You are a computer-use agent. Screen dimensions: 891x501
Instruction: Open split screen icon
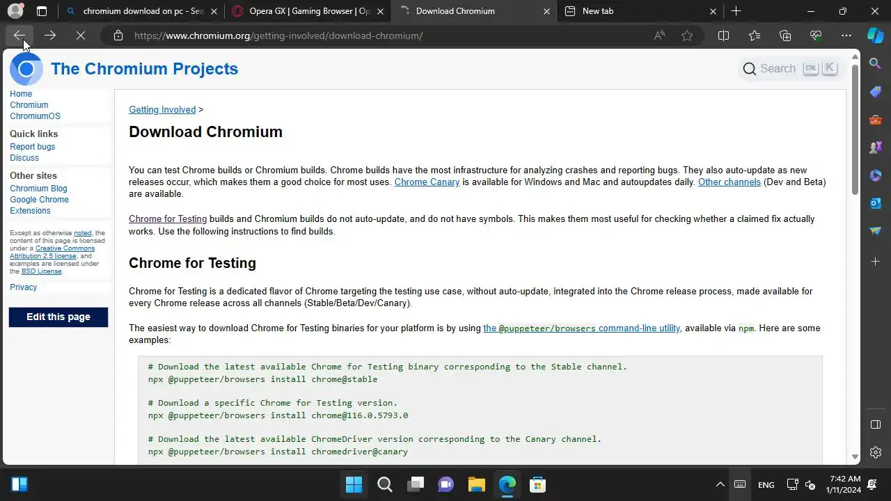[723, 35]
